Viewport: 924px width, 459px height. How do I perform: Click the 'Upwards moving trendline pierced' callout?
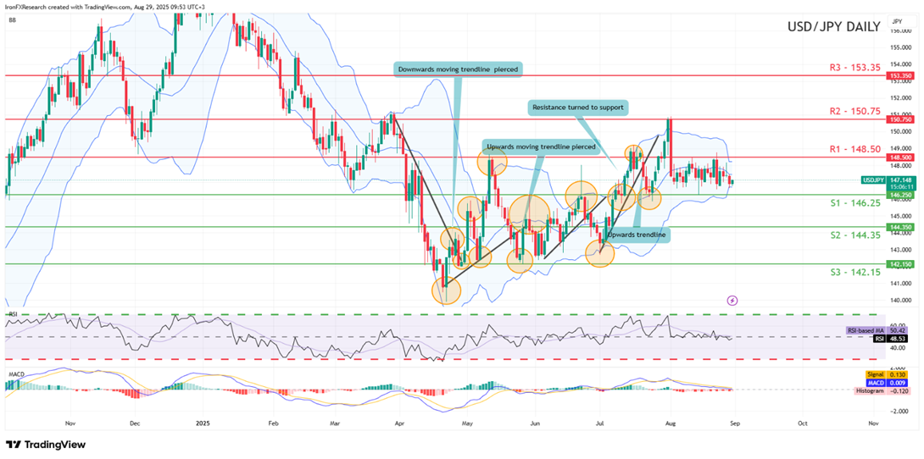[540, 146]
